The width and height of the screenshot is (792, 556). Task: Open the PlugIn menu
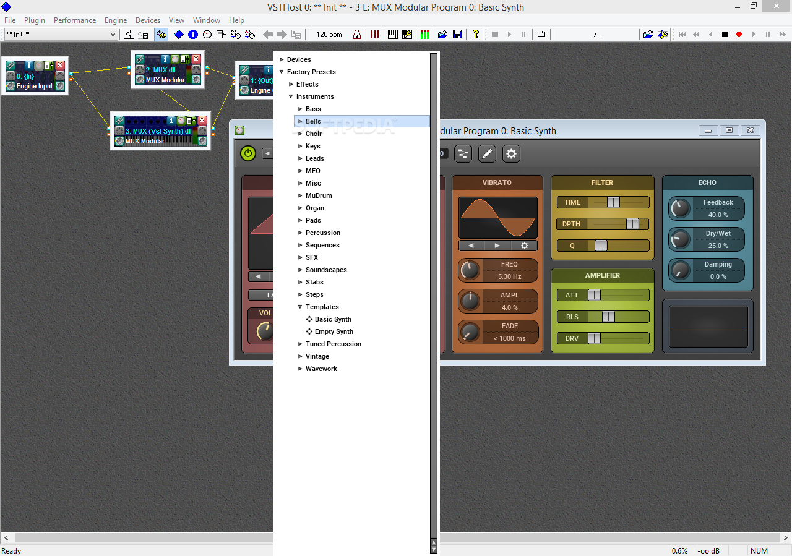click(x=35, y=20)
